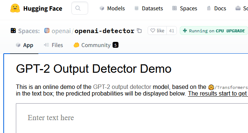Open the Spaces menu item
248x133 pixels.
click(x=185, y=8)
